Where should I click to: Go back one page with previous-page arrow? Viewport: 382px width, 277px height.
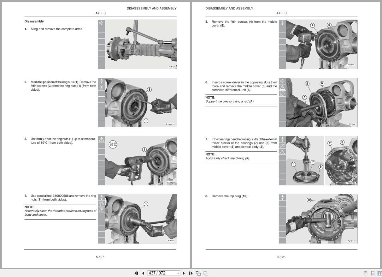(x=143, y=273)
